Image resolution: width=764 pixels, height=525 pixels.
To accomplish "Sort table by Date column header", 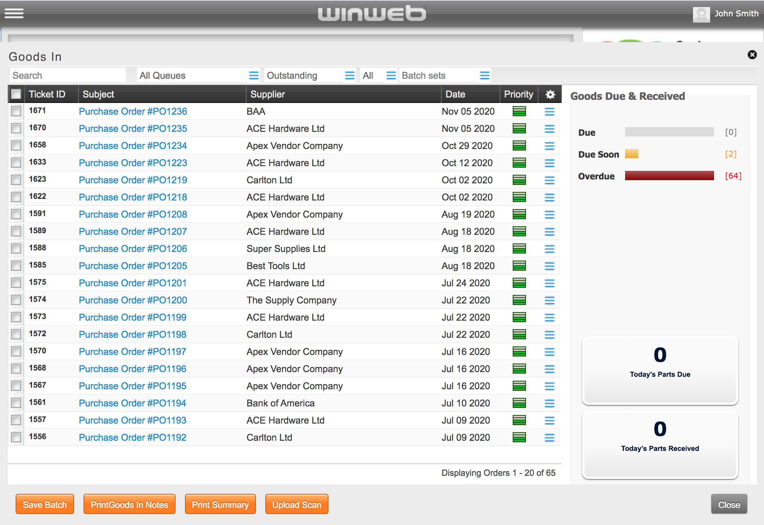I will 455,94.
